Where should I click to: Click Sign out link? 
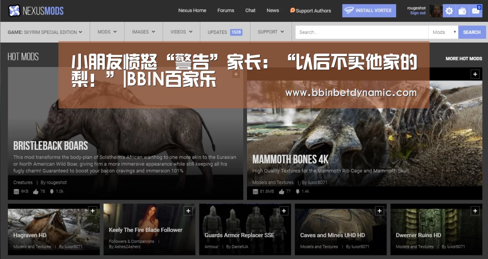pos(418,13)
